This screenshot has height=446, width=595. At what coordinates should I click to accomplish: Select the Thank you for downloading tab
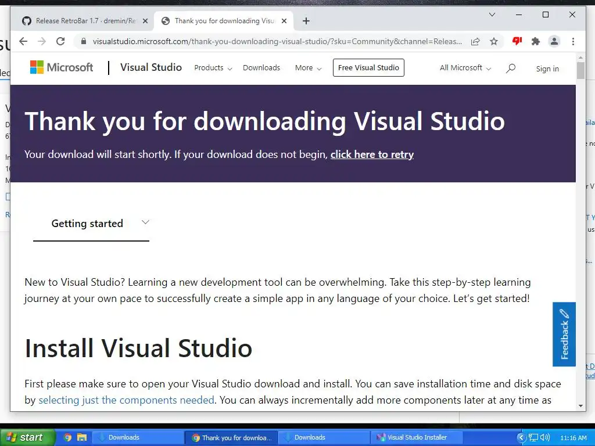tap(224, 21)
